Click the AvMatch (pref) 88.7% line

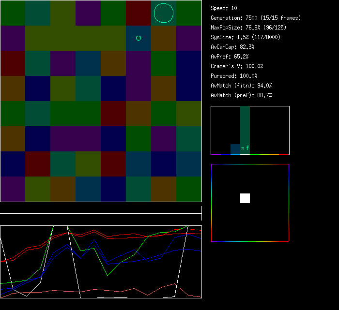242,95
